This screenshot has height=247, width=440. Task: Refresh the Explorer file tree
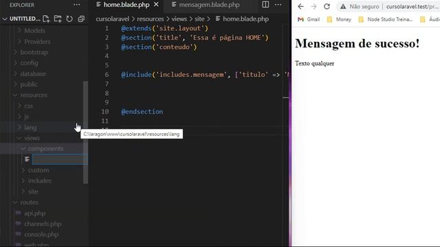pyautogui.click(x=69, y=19)
